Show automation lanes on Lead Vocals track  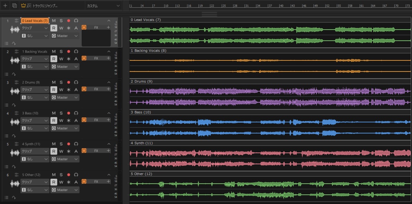14,43
